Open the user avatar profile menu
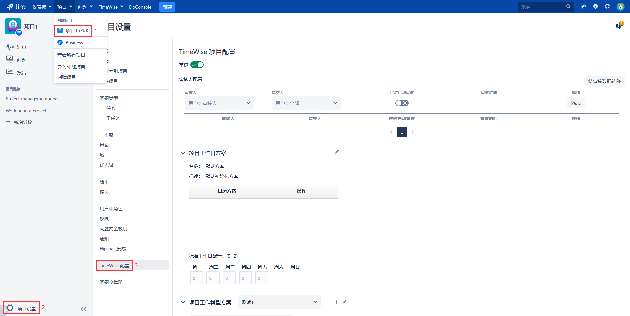The height and width of the screenshot is (316, 630). (x=620, y=7)
